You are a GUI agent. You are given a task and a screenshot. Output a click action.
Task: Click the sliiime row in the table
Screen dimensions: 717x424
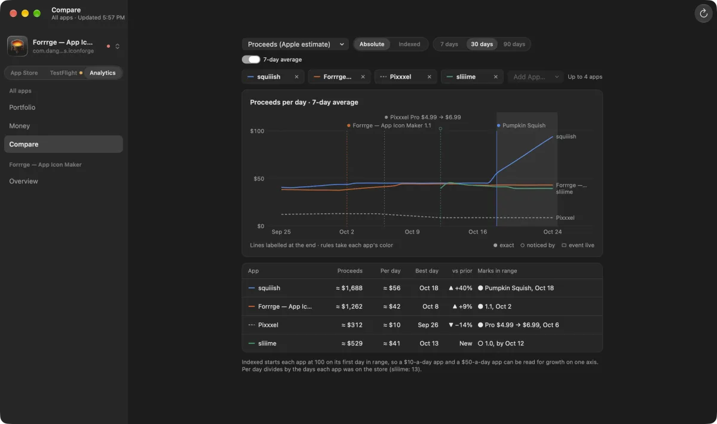coord(422,343)
